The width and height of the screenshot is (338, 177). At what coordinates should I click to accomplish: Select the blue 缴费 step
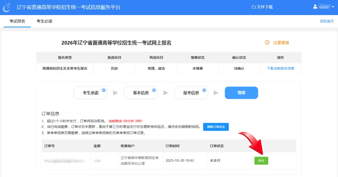pos(241,93)
